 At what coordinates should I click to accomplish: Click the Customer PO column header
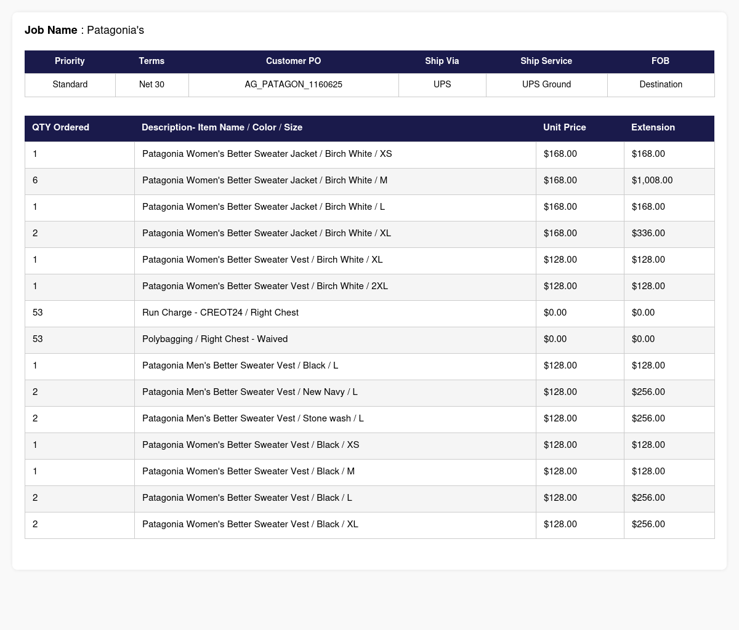294,62
